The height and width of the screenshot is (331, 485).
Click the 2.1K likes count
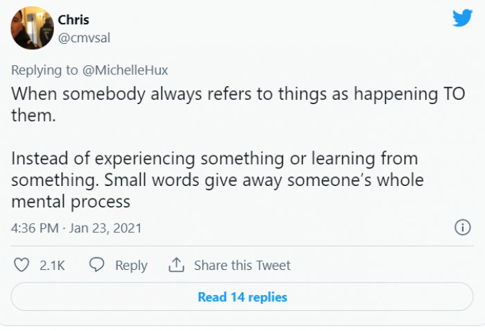[x=52, y=265]
